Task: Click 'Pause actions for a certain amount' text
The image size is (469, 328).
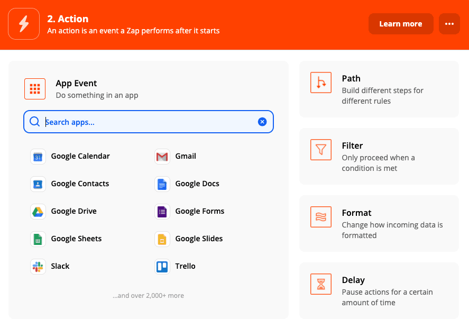Action: (388, 297)
